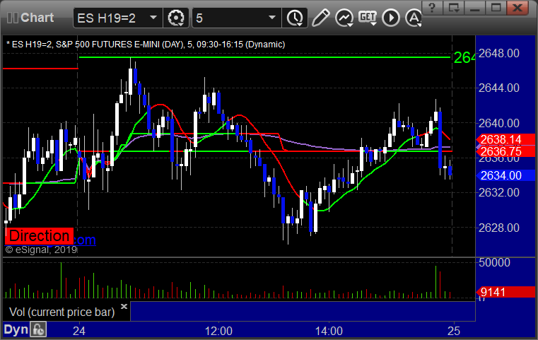Image resolution: width=538 pixels, height=340 pixels.
Task: Open the window options menu icon
Action: (x=453, y=8)
